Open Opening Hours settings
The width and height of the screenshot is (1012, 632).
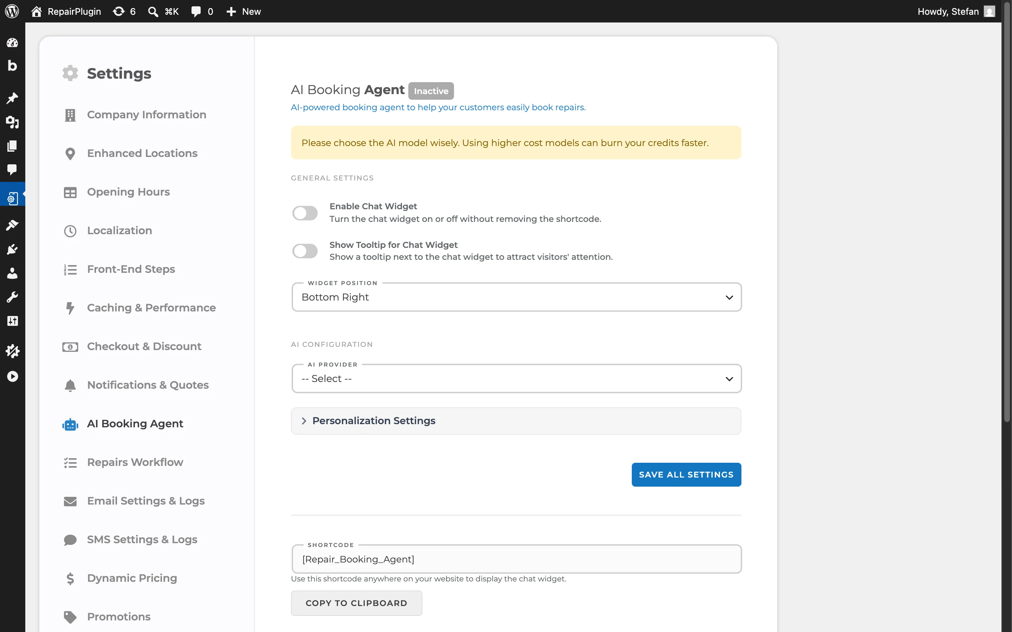[x=128, y=192]
